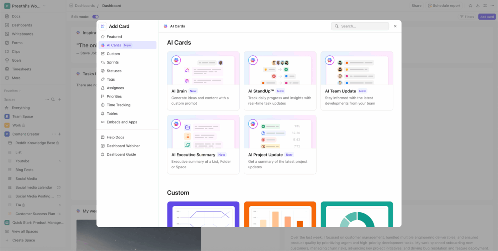Pin the dashboard using the star icon
The width and height of the screenshot is (498, 251).
click(x=470, y=5)
